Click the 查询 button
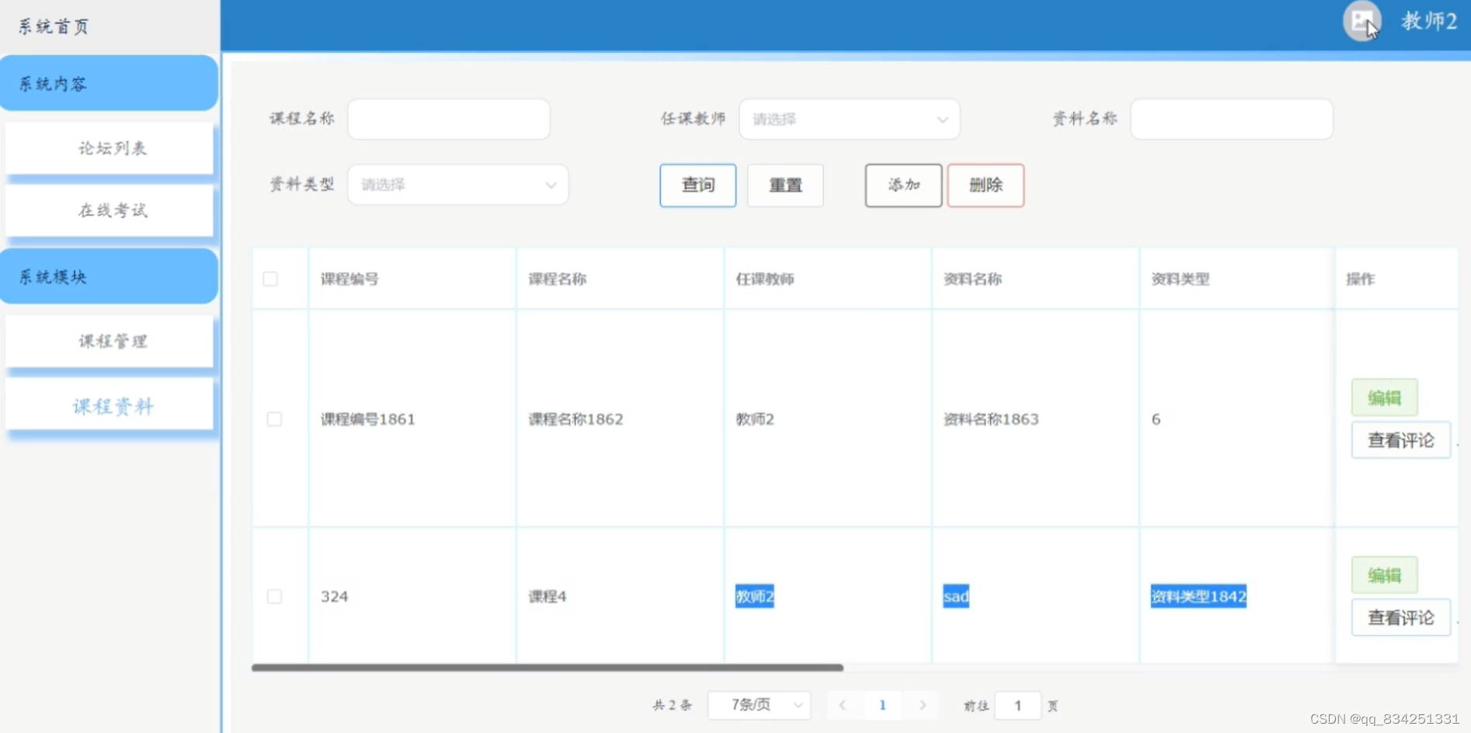The height and width of the screenshot is (733, 1471). click(x=698, y=185)
